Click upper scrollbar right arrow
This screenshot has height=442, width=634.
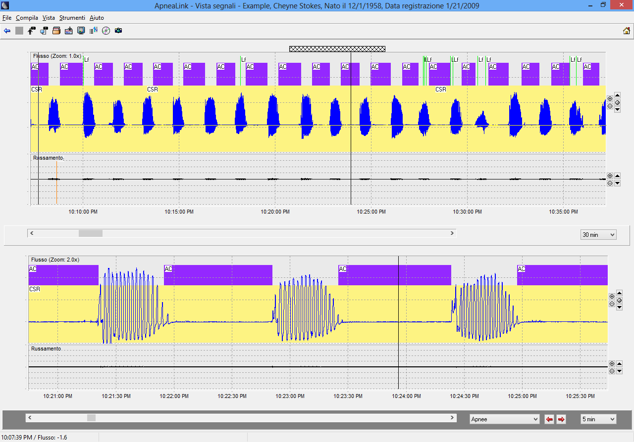[452, 233]
